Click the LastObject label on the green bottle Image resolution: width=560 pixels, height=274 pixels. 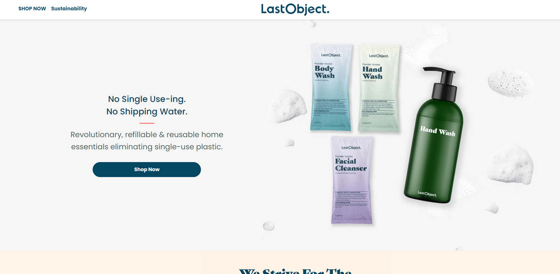(427, 193)
